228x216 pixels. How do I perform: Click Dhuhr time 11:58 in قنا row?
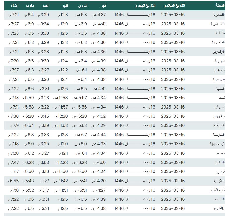60,98
